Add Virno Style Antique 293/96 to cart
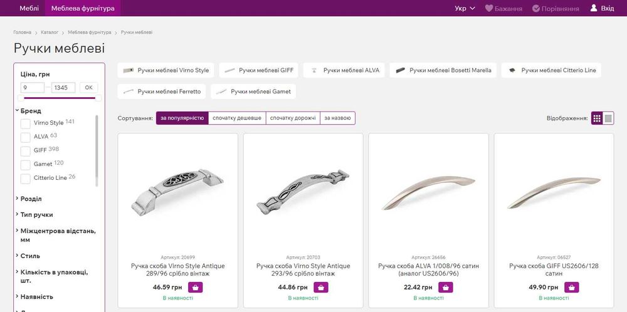 [320, 288]
